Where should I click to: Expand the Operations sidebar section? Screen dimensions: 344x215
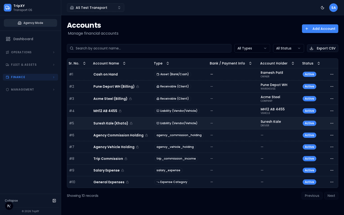click(x=30, y=52)
